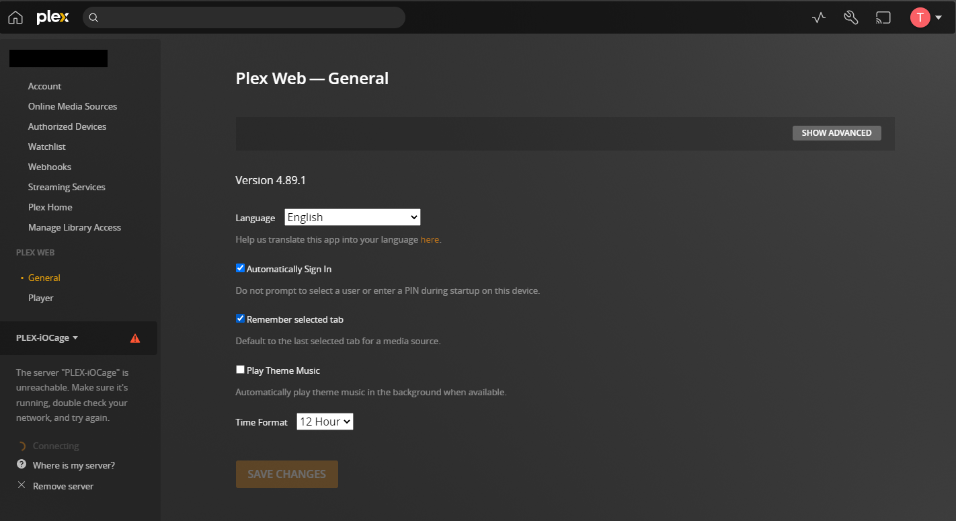Click the PLEX WEB section label

[36, 253]
